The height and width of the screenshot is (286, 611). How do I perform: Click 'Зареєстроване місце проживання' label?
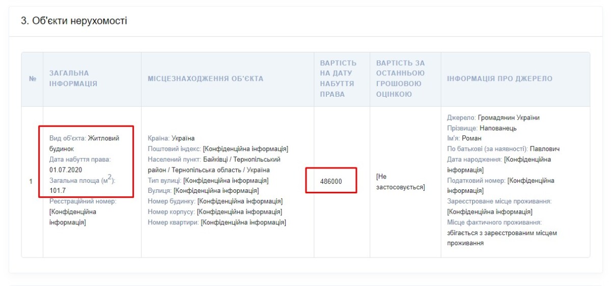499,202
